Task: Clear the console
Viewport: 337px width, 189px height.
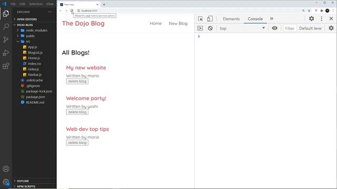Action: click(210, 28)
